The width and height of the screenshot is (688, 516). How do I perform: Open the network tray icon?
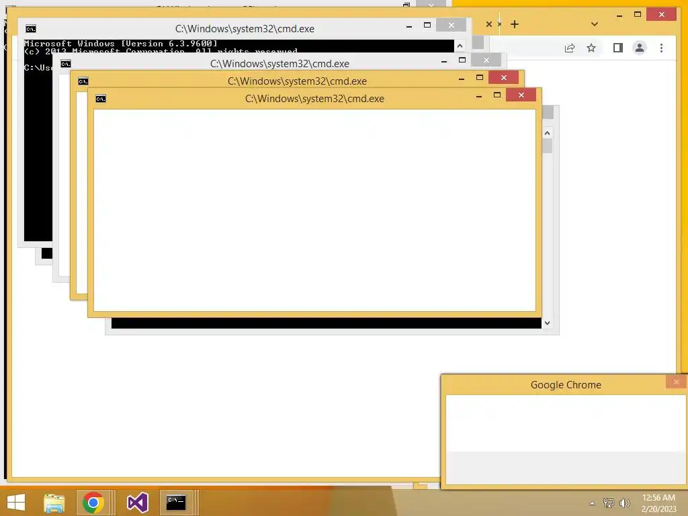pyautogui.click(x=608, y=503)
